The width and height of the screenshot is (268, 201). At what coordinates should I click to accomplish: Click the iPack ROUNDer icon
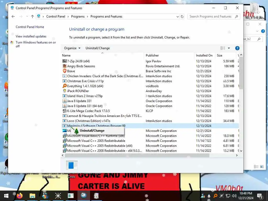pos(64,91)
